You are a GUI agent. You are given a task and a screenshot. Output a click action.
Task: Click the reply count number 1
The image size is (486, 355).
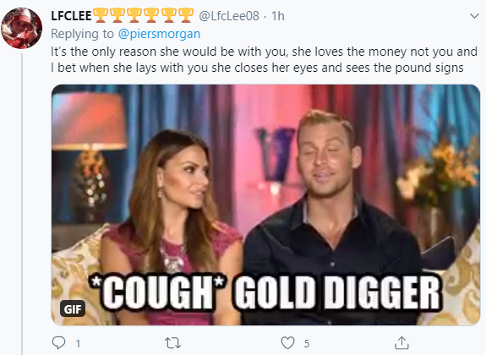click(78, 343)
